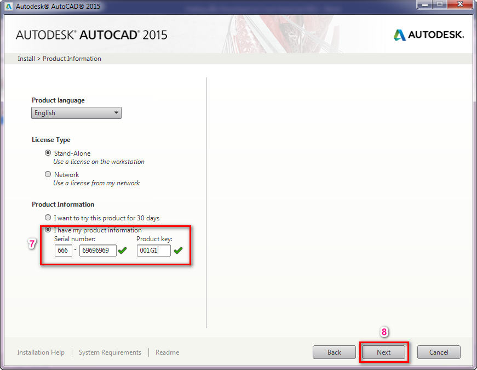The image size is (477, 370).
Task: Click the AUTODESK AUTOCAD 2015 title text
Action: pyautogui.click(x=91, y=35)
